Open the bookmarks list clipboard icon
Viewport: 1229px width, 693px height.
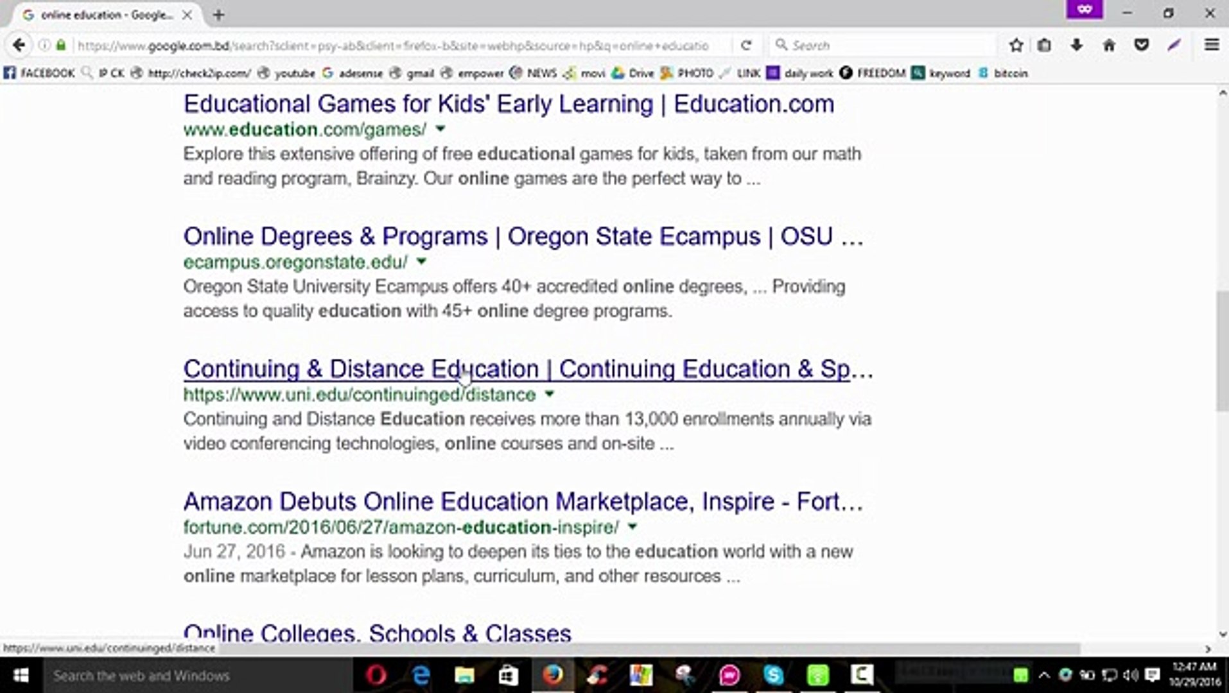tap(1045, 45)
